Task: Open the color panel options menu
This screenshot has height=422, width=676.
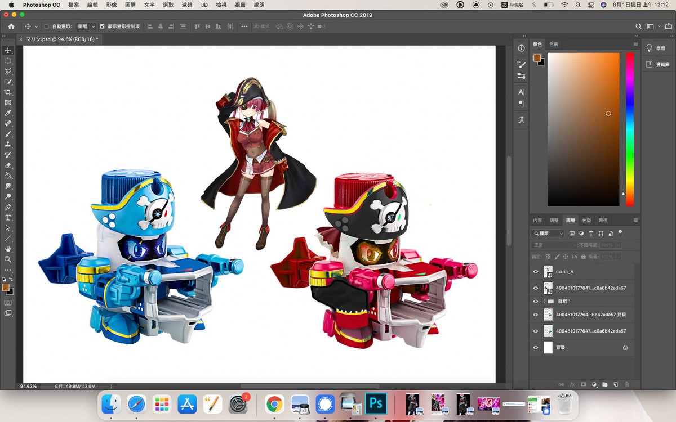Action: pos(635,44)
